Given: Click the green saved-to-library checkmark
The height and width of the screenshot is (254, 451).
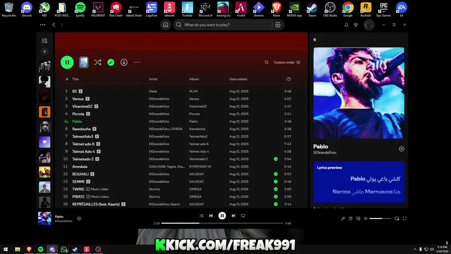Looking at the screenshot, I should (111, 62).
